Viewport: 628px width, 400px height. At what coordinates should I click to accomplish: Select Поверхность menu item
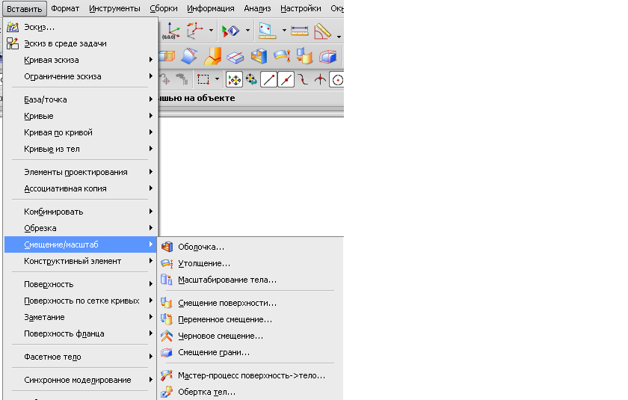(81, 284)
